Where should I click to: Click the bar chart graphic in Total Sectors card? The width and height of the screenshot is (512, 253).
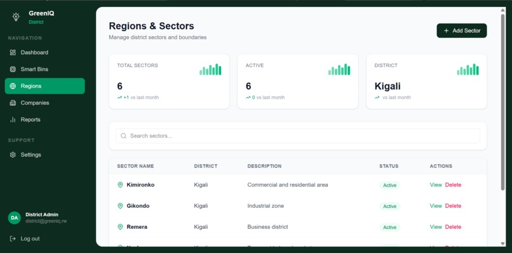(x=210, y=70)
